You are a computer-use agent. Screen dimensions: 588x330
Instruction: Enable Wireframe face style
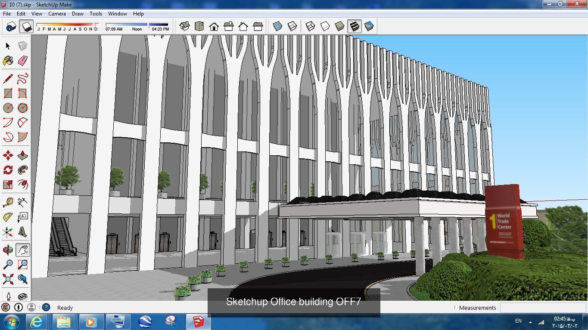pyautogui.click(x=310, y=26)
